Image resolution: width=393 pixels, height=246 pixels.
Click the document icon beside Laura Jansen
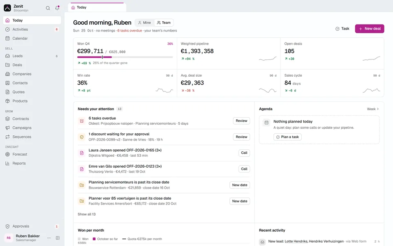tap(82, 153)
